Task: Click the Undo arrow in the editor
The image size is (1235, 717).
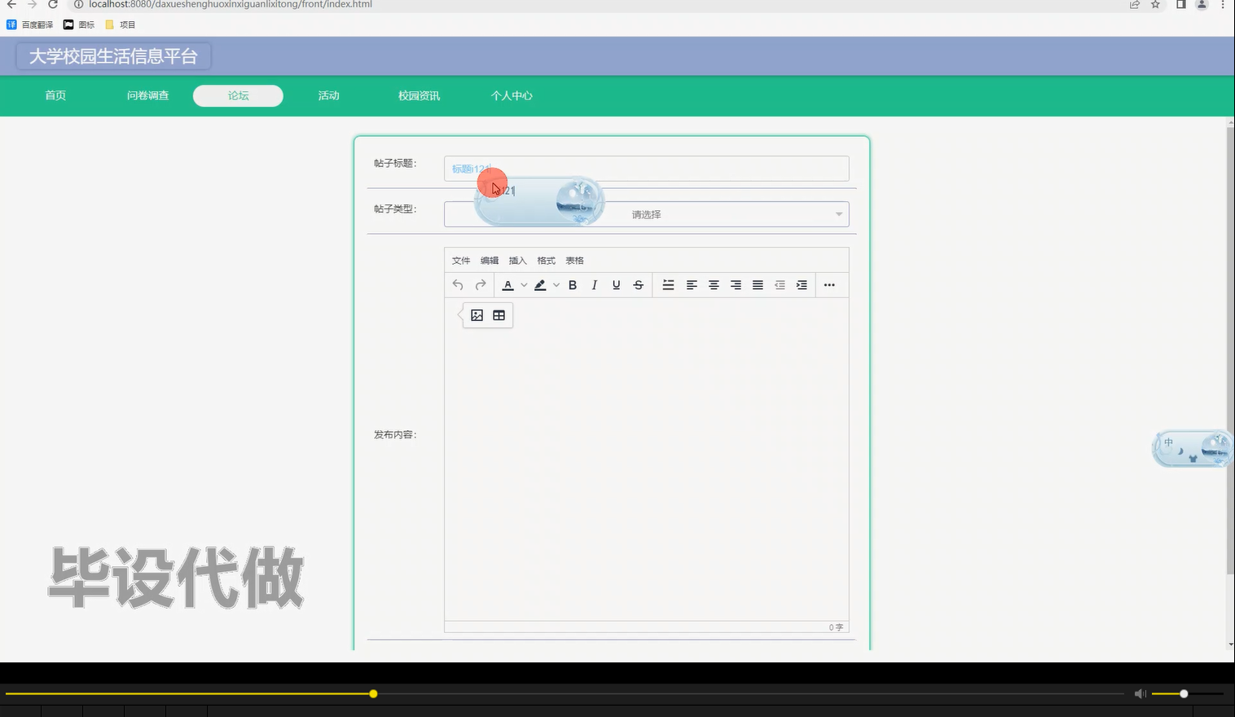Action: [x=457, y=284]
